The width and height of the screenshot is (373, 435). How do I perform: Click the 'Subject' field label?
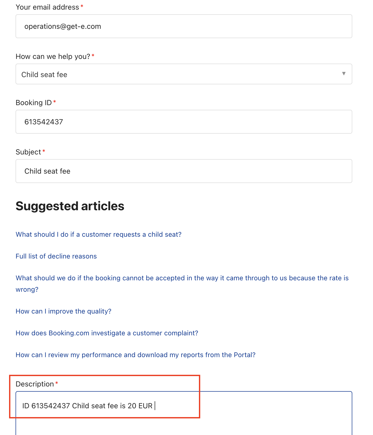click(28, 152)
